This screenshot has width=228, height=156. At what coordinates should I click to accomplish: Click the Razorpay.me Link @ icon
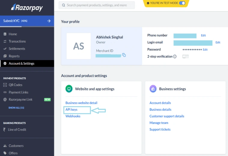5,99
